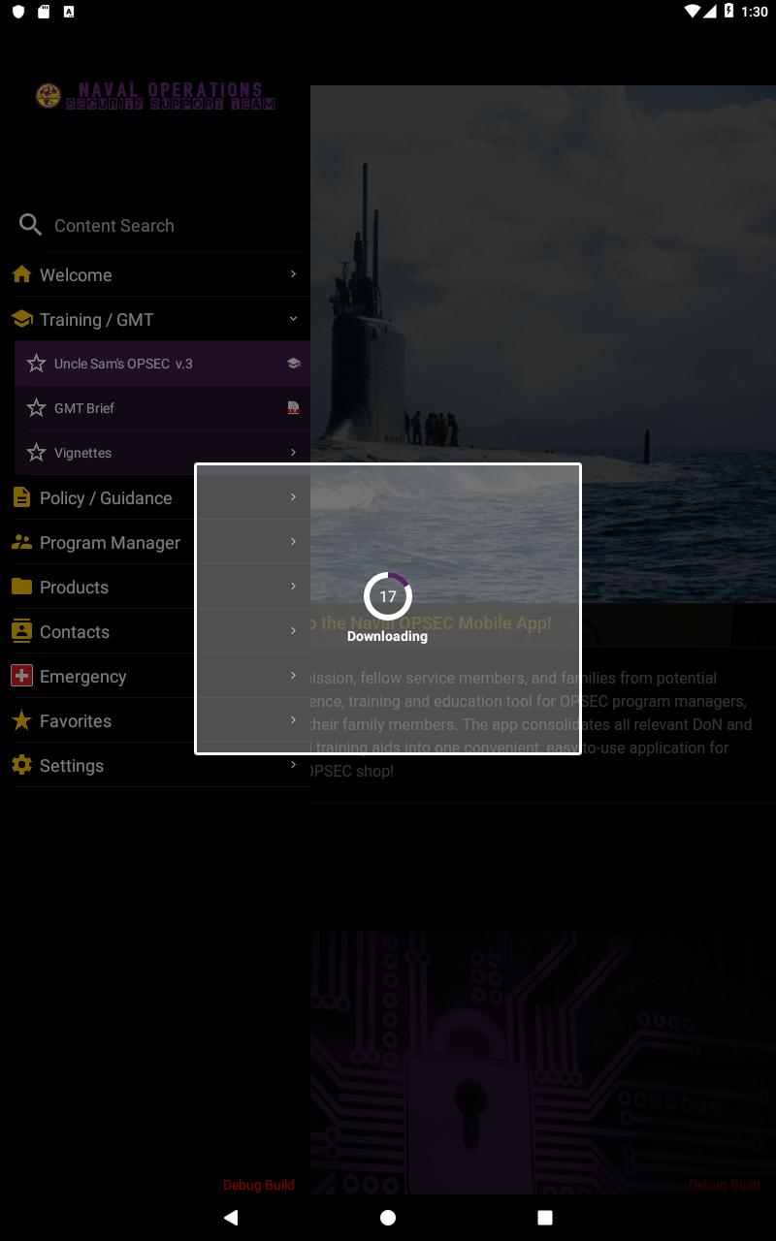Tap the Android Back navigation button
The width and height of the screenshot is (776, 1241).
pos(231,1217)
